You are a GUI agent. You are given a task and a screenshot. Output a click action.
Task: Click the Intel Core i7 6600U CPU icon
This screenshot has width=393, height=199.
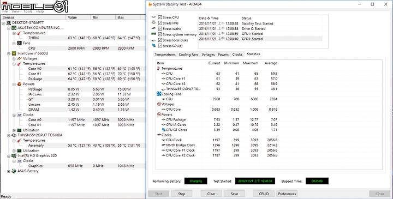tap(14, 53)
